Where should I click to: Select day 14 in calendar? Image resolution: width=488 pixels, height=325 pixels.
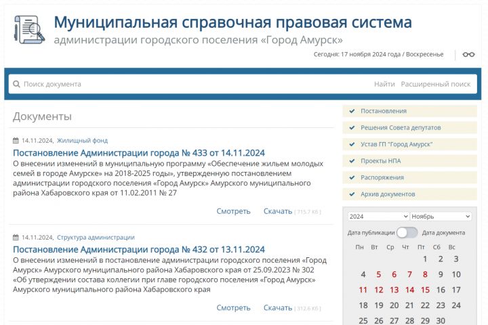409,290
